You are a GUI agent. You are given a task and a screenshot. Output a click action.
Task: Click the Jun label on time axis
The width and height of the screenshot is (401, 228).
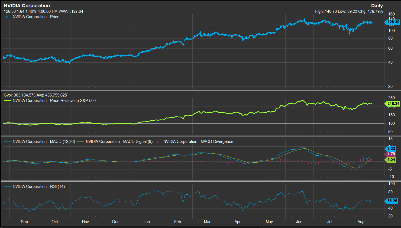click(299, 222)
